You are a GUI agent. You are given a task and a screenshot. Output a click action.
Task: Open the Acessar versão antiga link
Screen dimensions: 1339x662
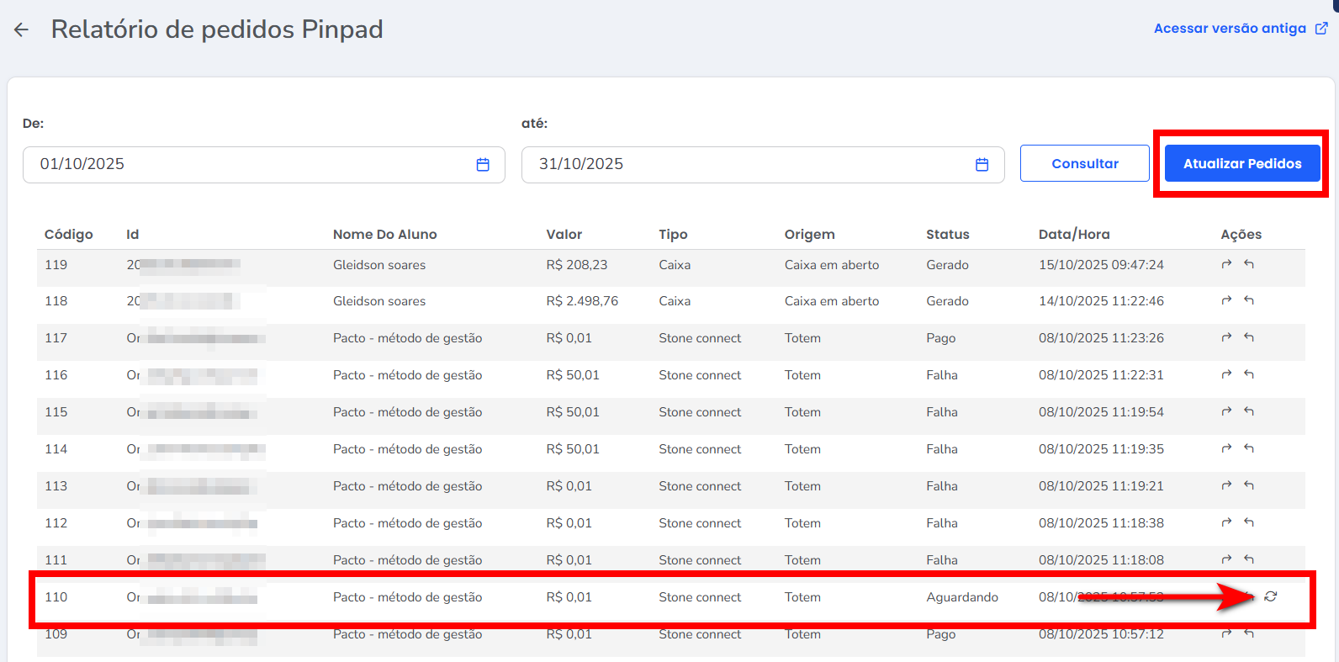(1229, 29)
